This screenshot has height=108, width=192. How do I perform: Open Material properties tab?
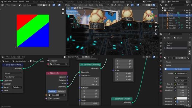tap(161, 87)
